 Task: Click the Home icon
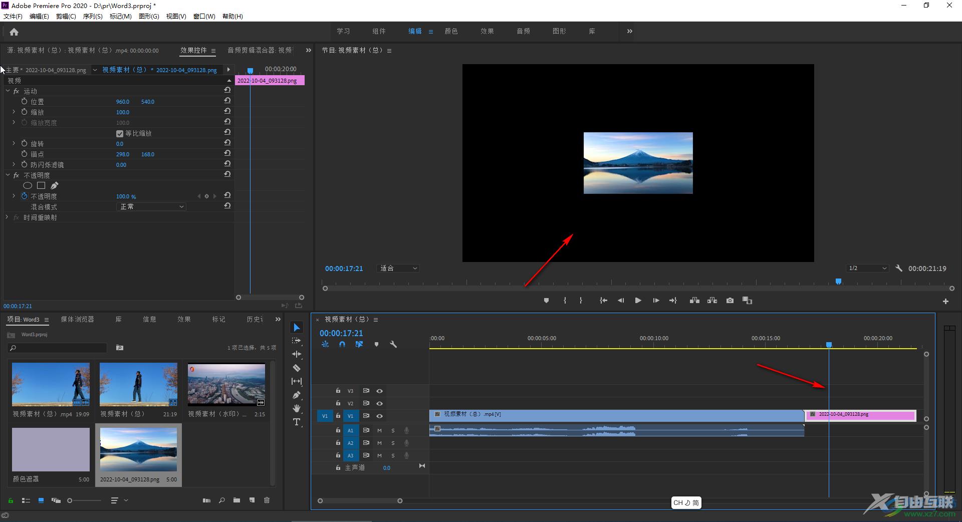[x=14, y=32]
